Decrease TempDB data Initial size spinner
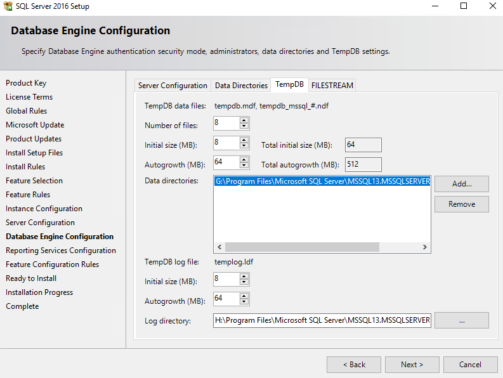The height and width of the screenshot is (378, 503). click(244, 146)
